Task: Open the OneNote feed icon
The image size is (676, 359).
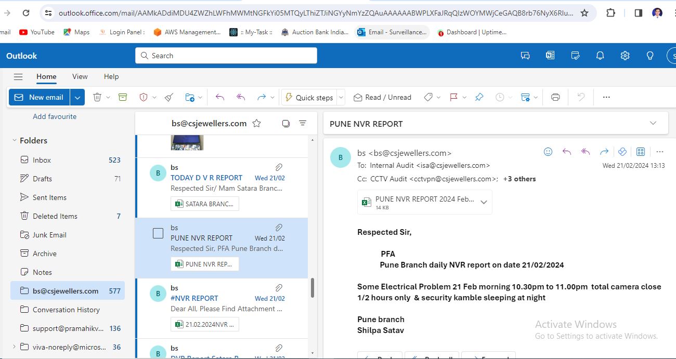Action: point(550,56)
